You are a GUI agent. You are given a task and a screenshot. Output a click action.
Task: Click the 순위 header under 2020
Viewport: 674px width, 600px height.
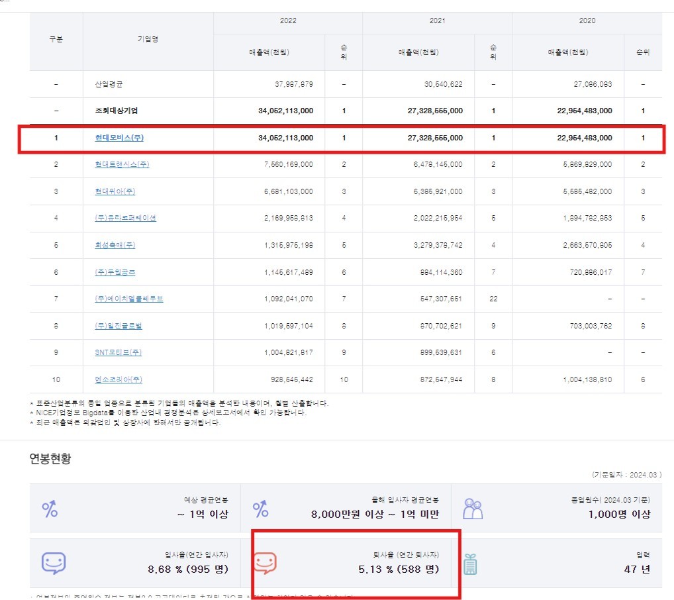point(643,52)
